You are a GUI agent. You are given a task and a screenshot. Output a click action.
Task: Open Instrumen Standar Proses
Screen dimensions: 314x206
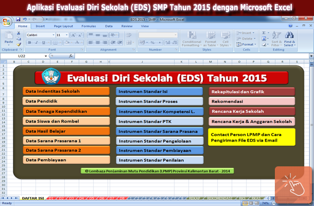point(160,101)
